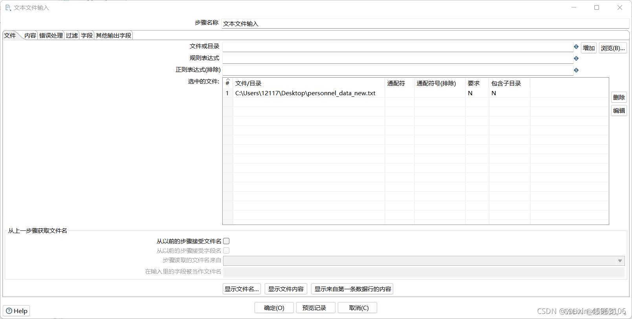Screen dimensions: 632x319
Task: Click the 正则表达式(排除) input field
Action: tap(398, 71)
